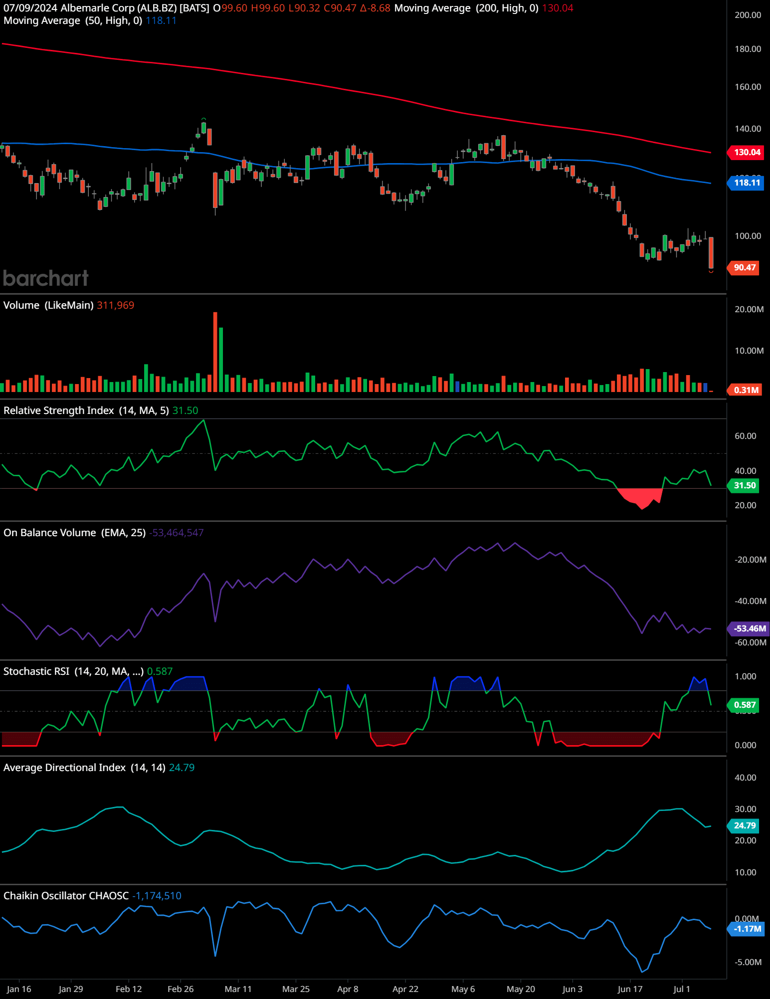
Task: Click the 20.00M volume axis label
Action: (749, 309)
